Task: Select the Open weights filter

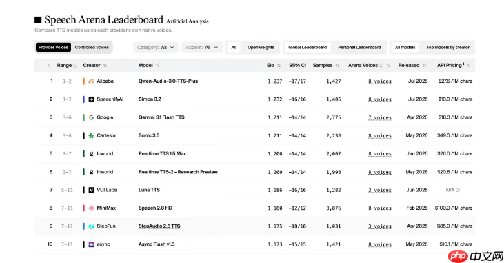Action: (261, 48)
